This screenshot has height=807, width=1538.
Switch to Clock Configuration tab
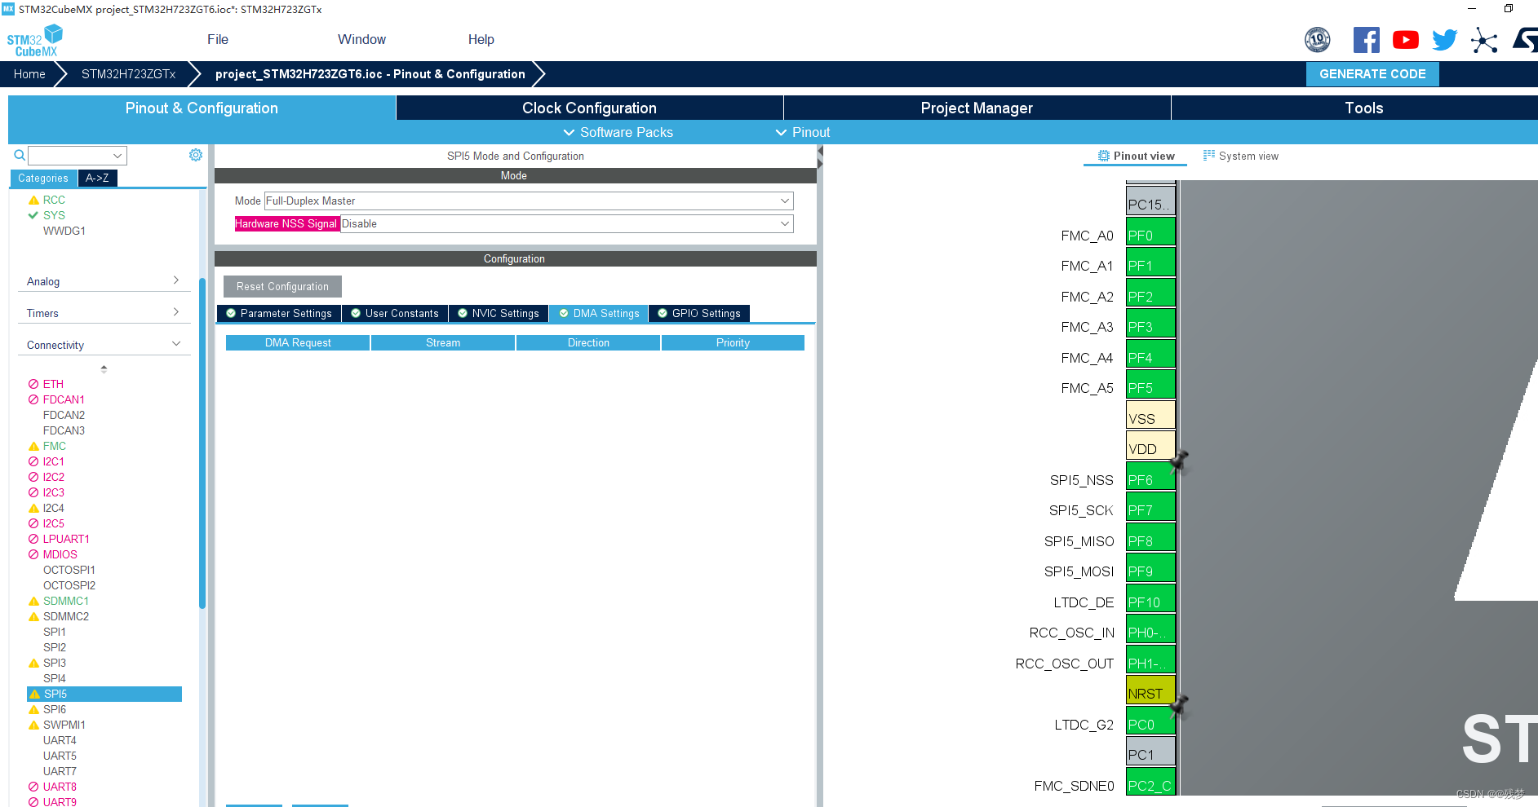pos(589,108)
